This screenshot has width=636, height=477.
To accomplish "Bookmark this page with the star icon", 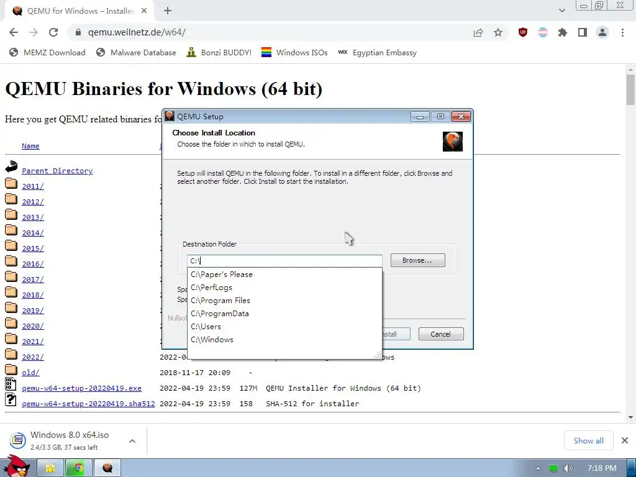I will [498, 32].
